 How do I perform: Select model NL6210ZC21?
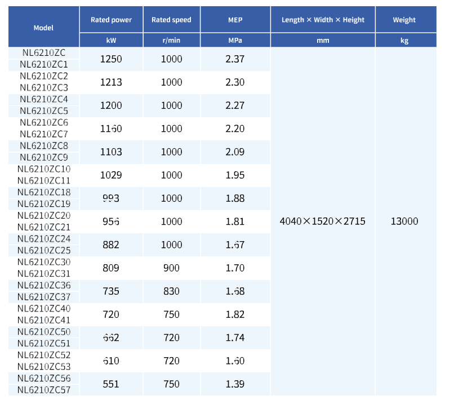click(44, 227)
